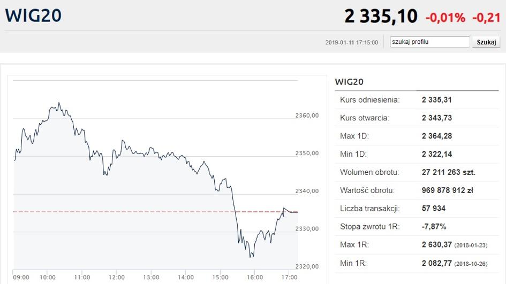Click the 'szukaj profilu' search field
Image resolution: width=506 pixels, height=284 pixels.
pyautogui.click(x=430, y=42)
